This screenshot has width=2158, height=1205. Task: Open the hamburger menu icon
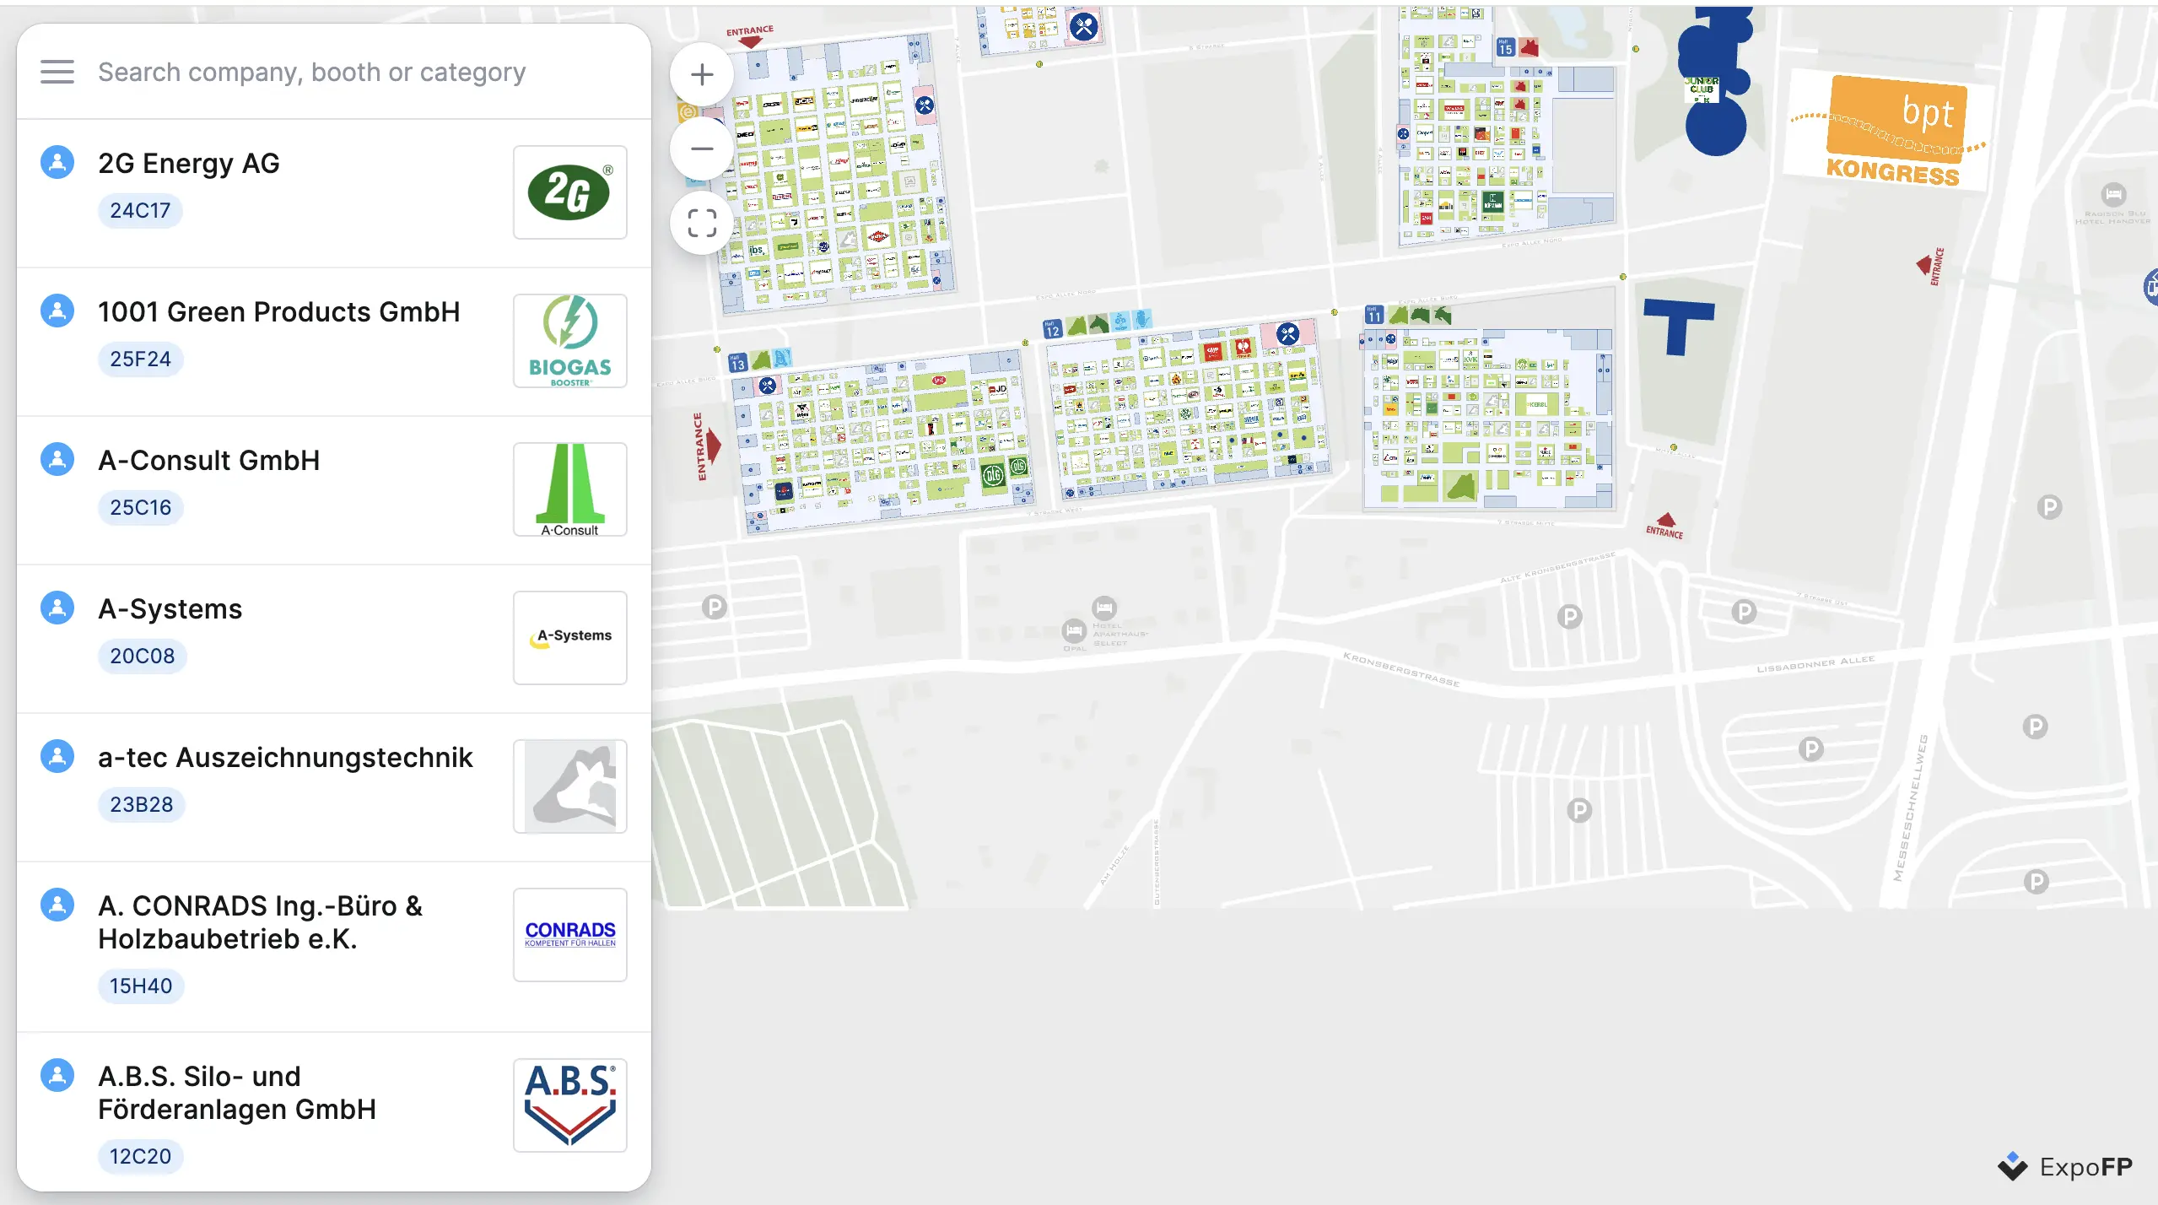[57, 72]
